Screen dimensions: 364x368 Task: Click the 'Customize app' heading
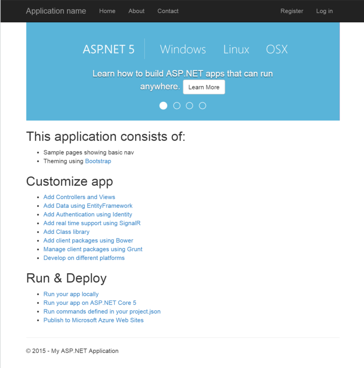[70, 182]
